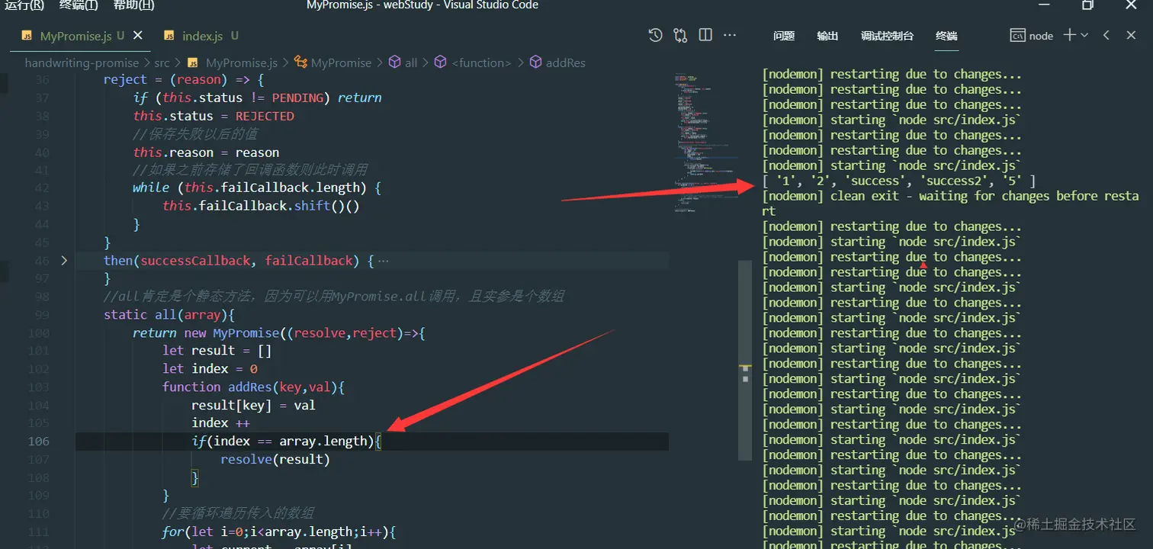Click the handwriting-promise breadcrumb
This screenshot has width=1153, height=549.
pyautogui.click(x=82, y=63)
